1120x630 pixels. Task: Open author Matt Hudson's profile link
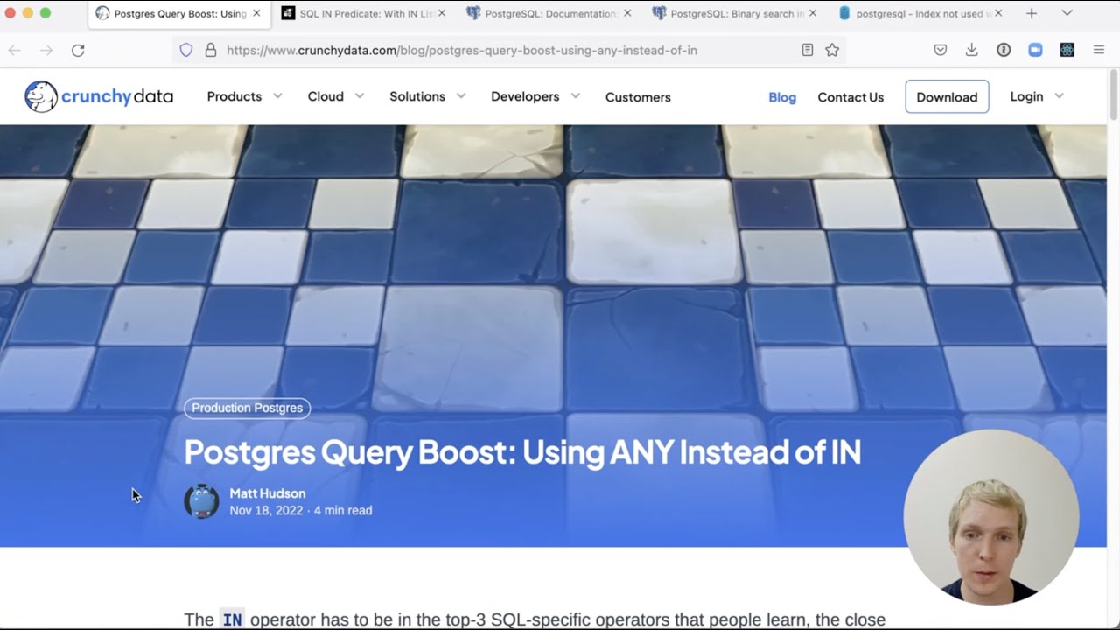tap(267, 493)
